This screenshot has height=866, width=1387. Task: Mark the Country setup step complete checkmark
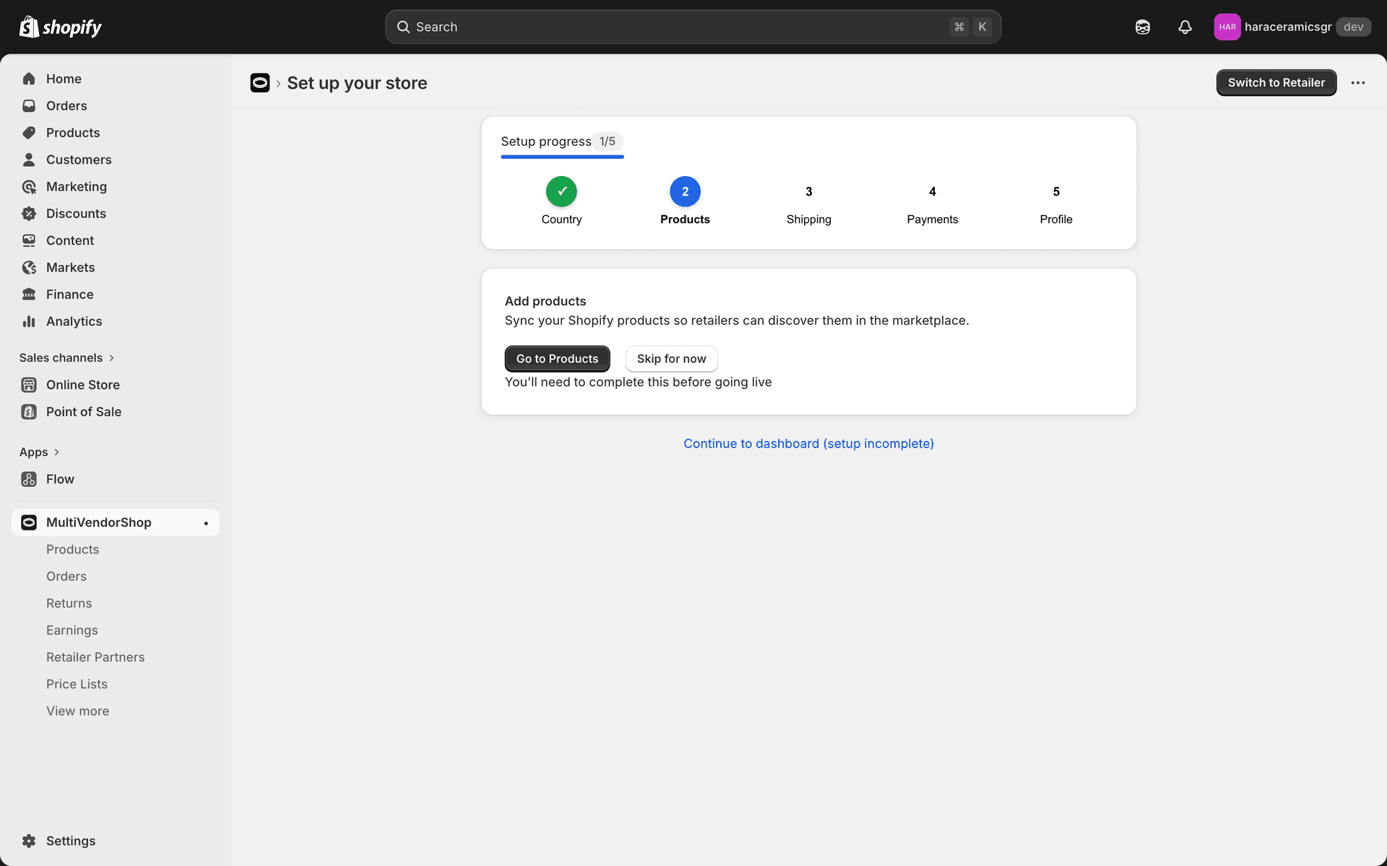561,191
